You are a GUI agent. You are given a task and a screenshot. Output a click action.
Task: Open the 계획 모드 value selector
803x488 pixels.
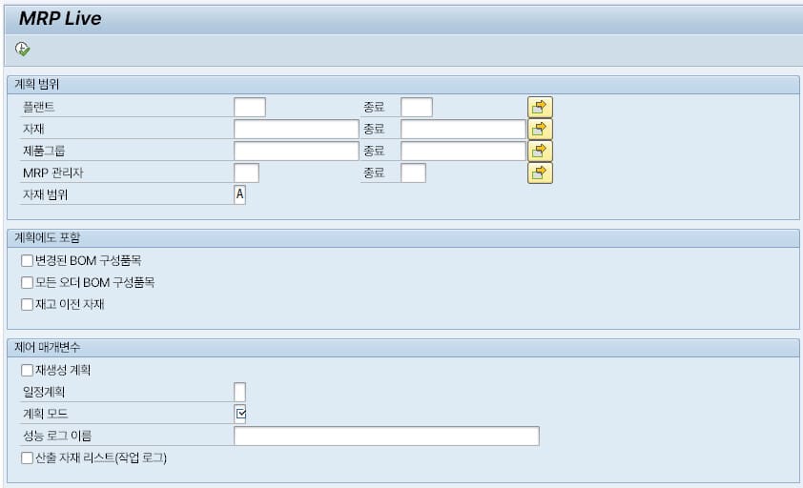tap(240, 414)
